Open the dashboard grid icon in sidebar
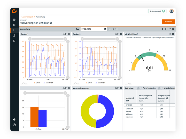The image size is (186, 139). 14,20
